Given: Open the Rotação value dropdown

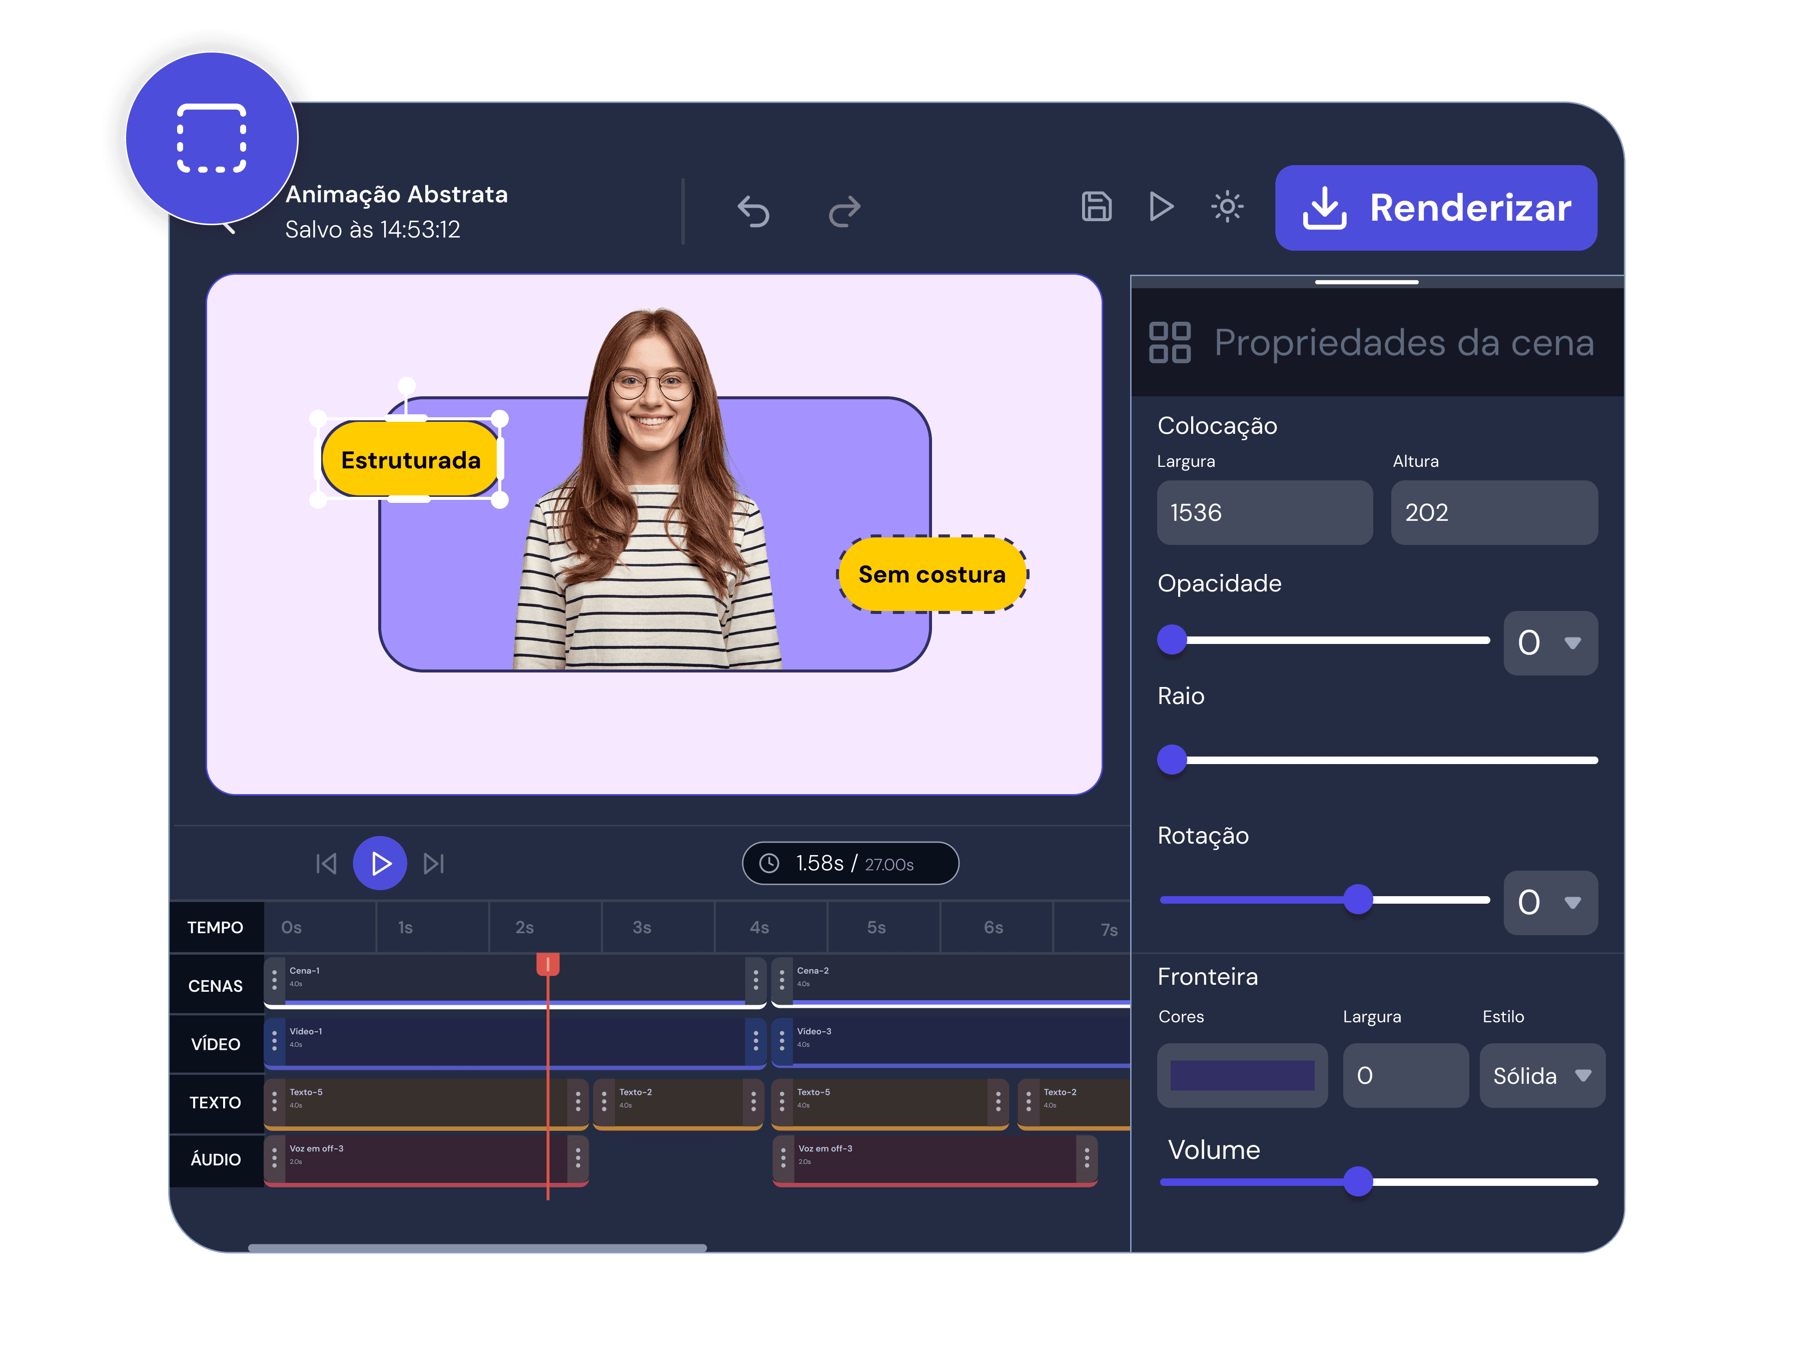Looking at the screenshot, I should [1550, 902].
